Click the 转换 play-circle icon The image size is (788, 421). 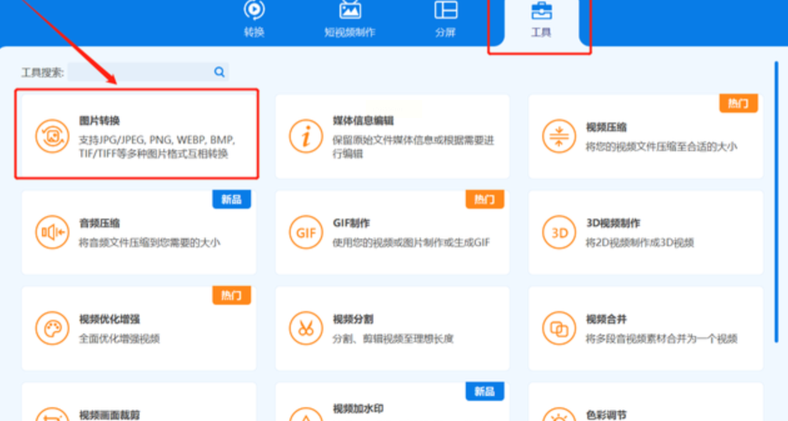(254, 9)
